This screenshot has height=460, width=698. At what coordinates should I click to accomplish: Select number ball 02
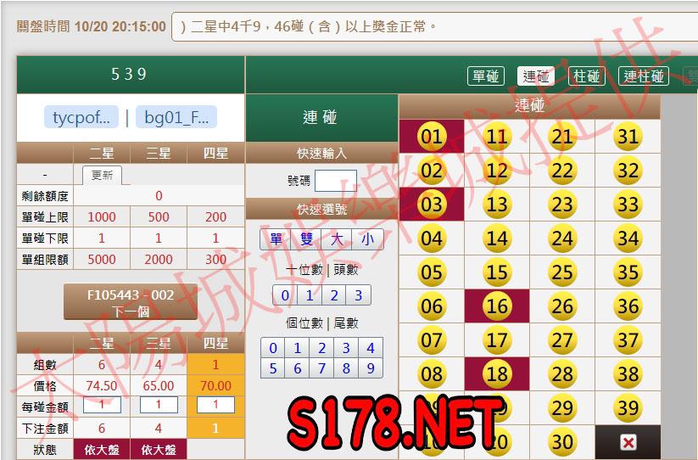click(432, 171)
